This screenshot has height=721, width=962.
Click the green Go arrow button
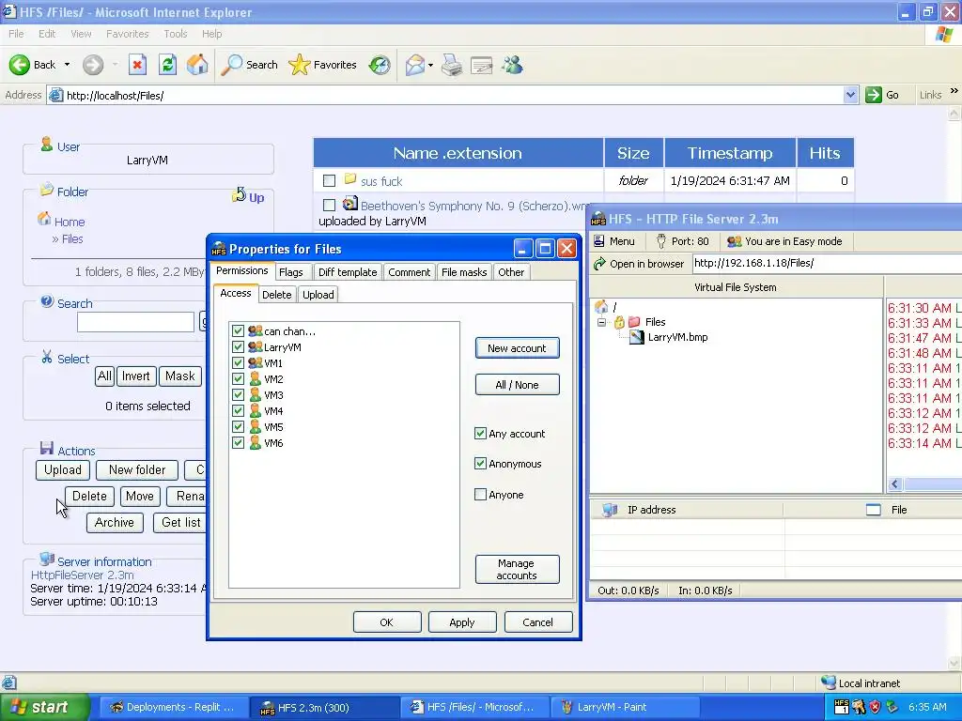click(x=874, y=95)
